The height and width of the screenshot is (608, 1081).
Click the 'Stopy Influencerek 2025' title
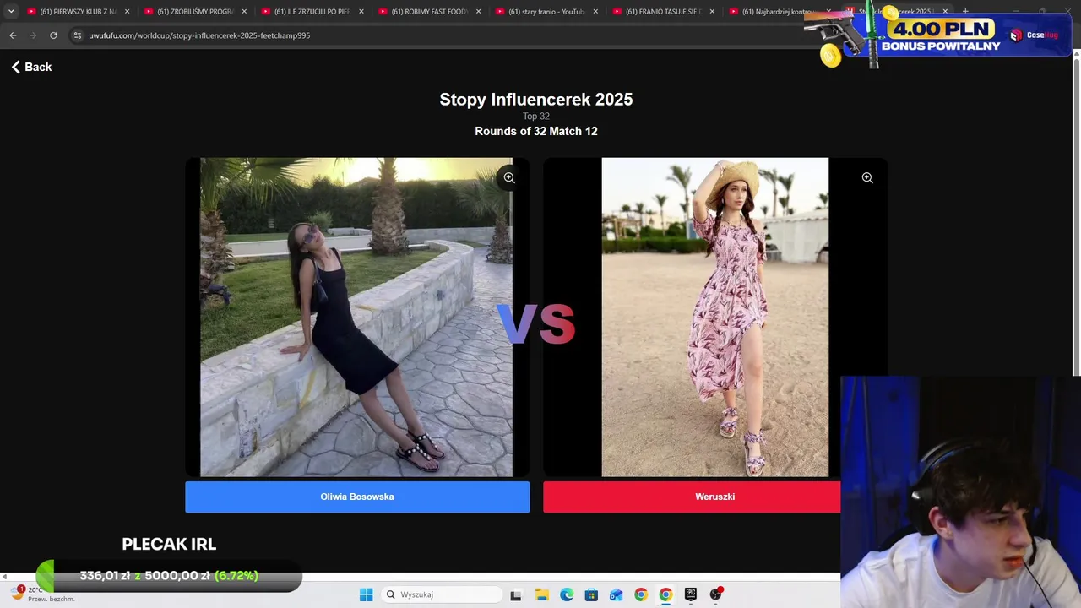pos(536,100)
